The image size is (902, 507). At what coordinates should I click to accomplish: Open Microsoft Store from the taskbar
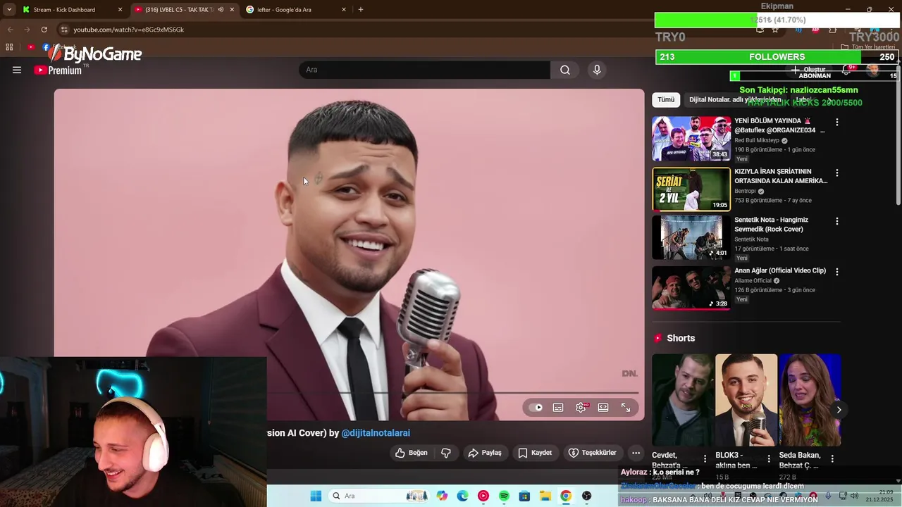(524, 496)
